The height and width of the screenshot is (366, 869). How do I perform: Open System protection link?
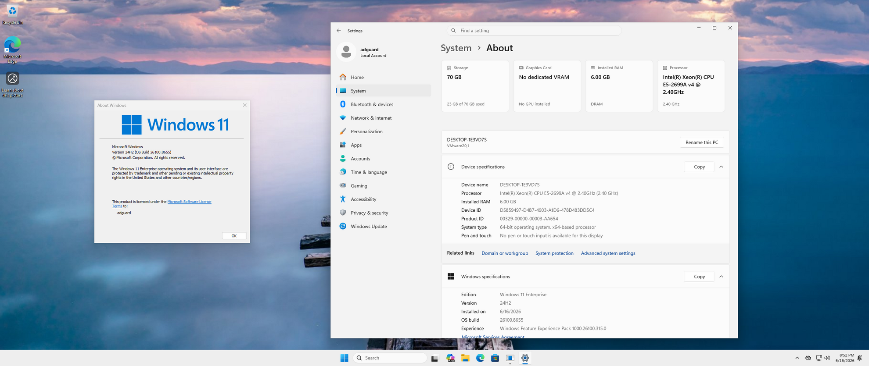click(554, 253)
